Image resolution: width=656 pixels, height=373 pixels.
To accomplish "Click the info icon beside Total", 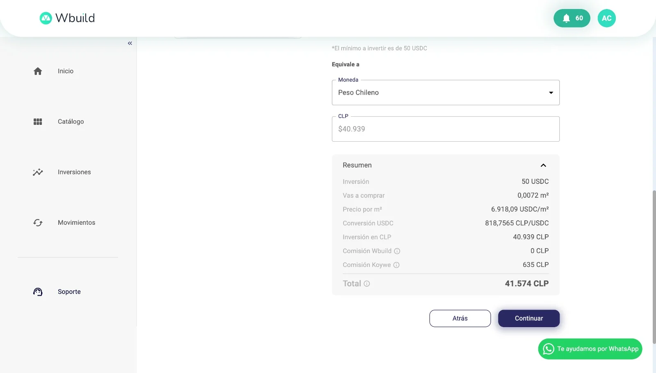I will [x=366, y=283].
